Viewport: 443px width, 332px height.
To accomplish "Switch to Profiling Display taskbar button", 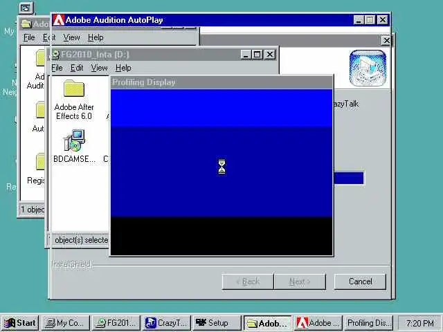I will [x=369, y=323].
